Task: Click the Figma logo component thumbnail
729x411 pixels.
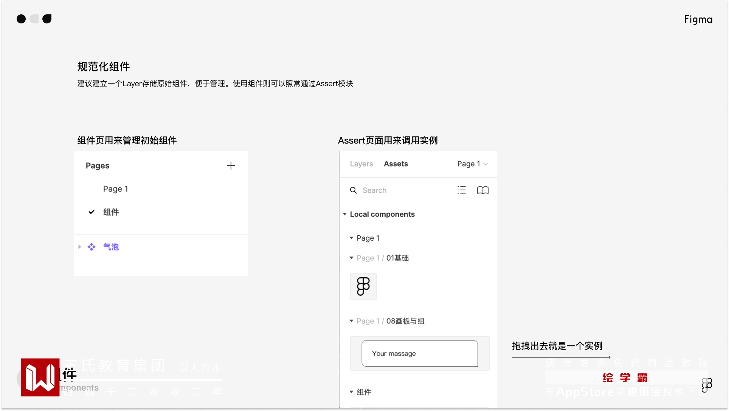Action: (x=363, y=286)
